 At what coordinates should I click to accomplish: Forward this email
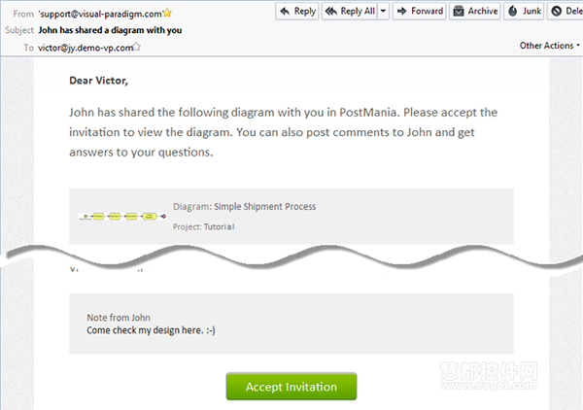coord(419,11)
